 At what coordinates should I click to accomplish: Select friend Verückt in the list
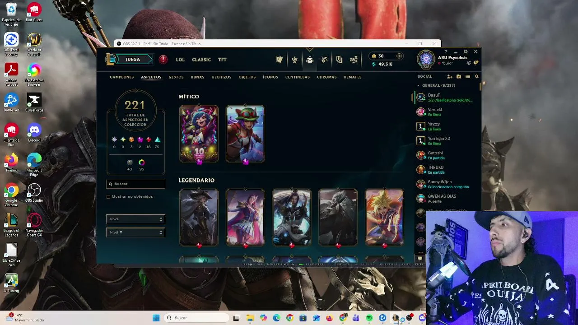pyautogui.click(x=446, y=112)
